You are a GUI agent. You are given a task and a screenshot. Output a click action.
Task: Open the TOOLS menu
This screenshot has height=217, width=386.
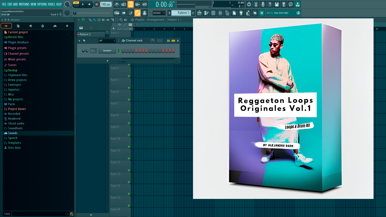pos(51,4)
